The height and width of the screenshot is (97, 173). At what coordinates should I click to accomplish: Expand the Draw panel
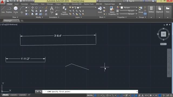click(15, 17)
